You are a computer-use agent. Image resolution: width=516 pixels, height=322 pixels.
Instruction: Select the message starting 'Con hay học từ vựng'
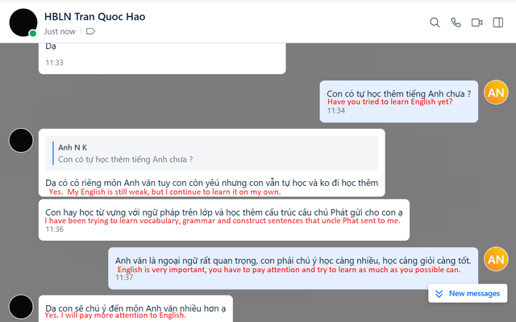[224, 220]
